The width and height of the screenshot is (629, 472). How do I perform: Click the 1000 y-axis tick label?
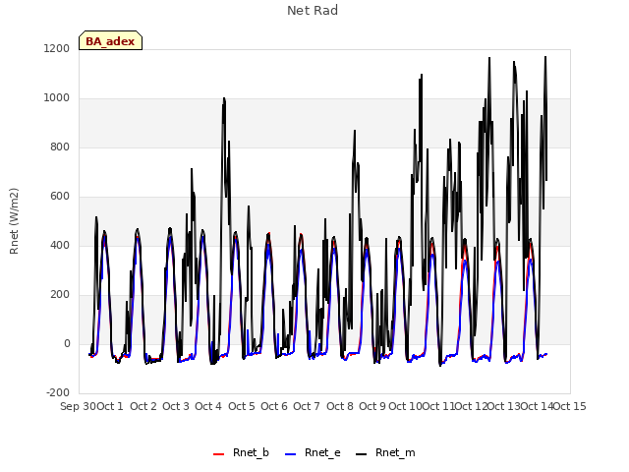tap(57, 98)
